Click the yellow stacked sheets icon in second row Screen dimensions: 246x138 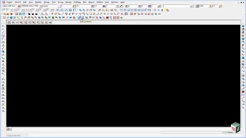[x=168, y=10]
